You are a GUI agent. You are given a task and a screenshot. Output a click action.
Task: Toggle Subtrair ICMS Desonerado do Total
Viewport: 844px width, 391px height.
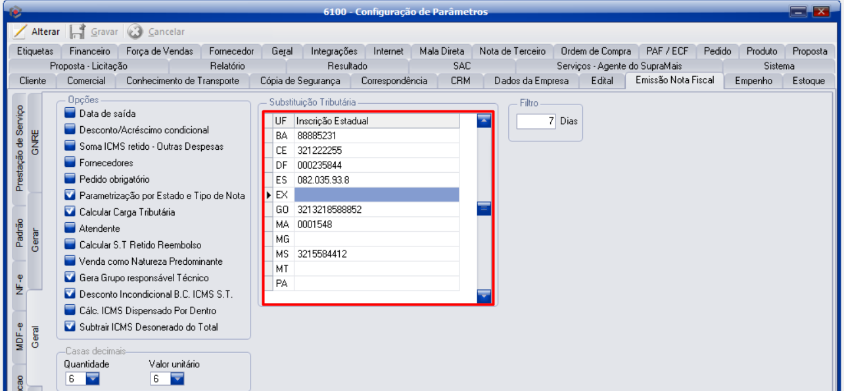(70, 327)
